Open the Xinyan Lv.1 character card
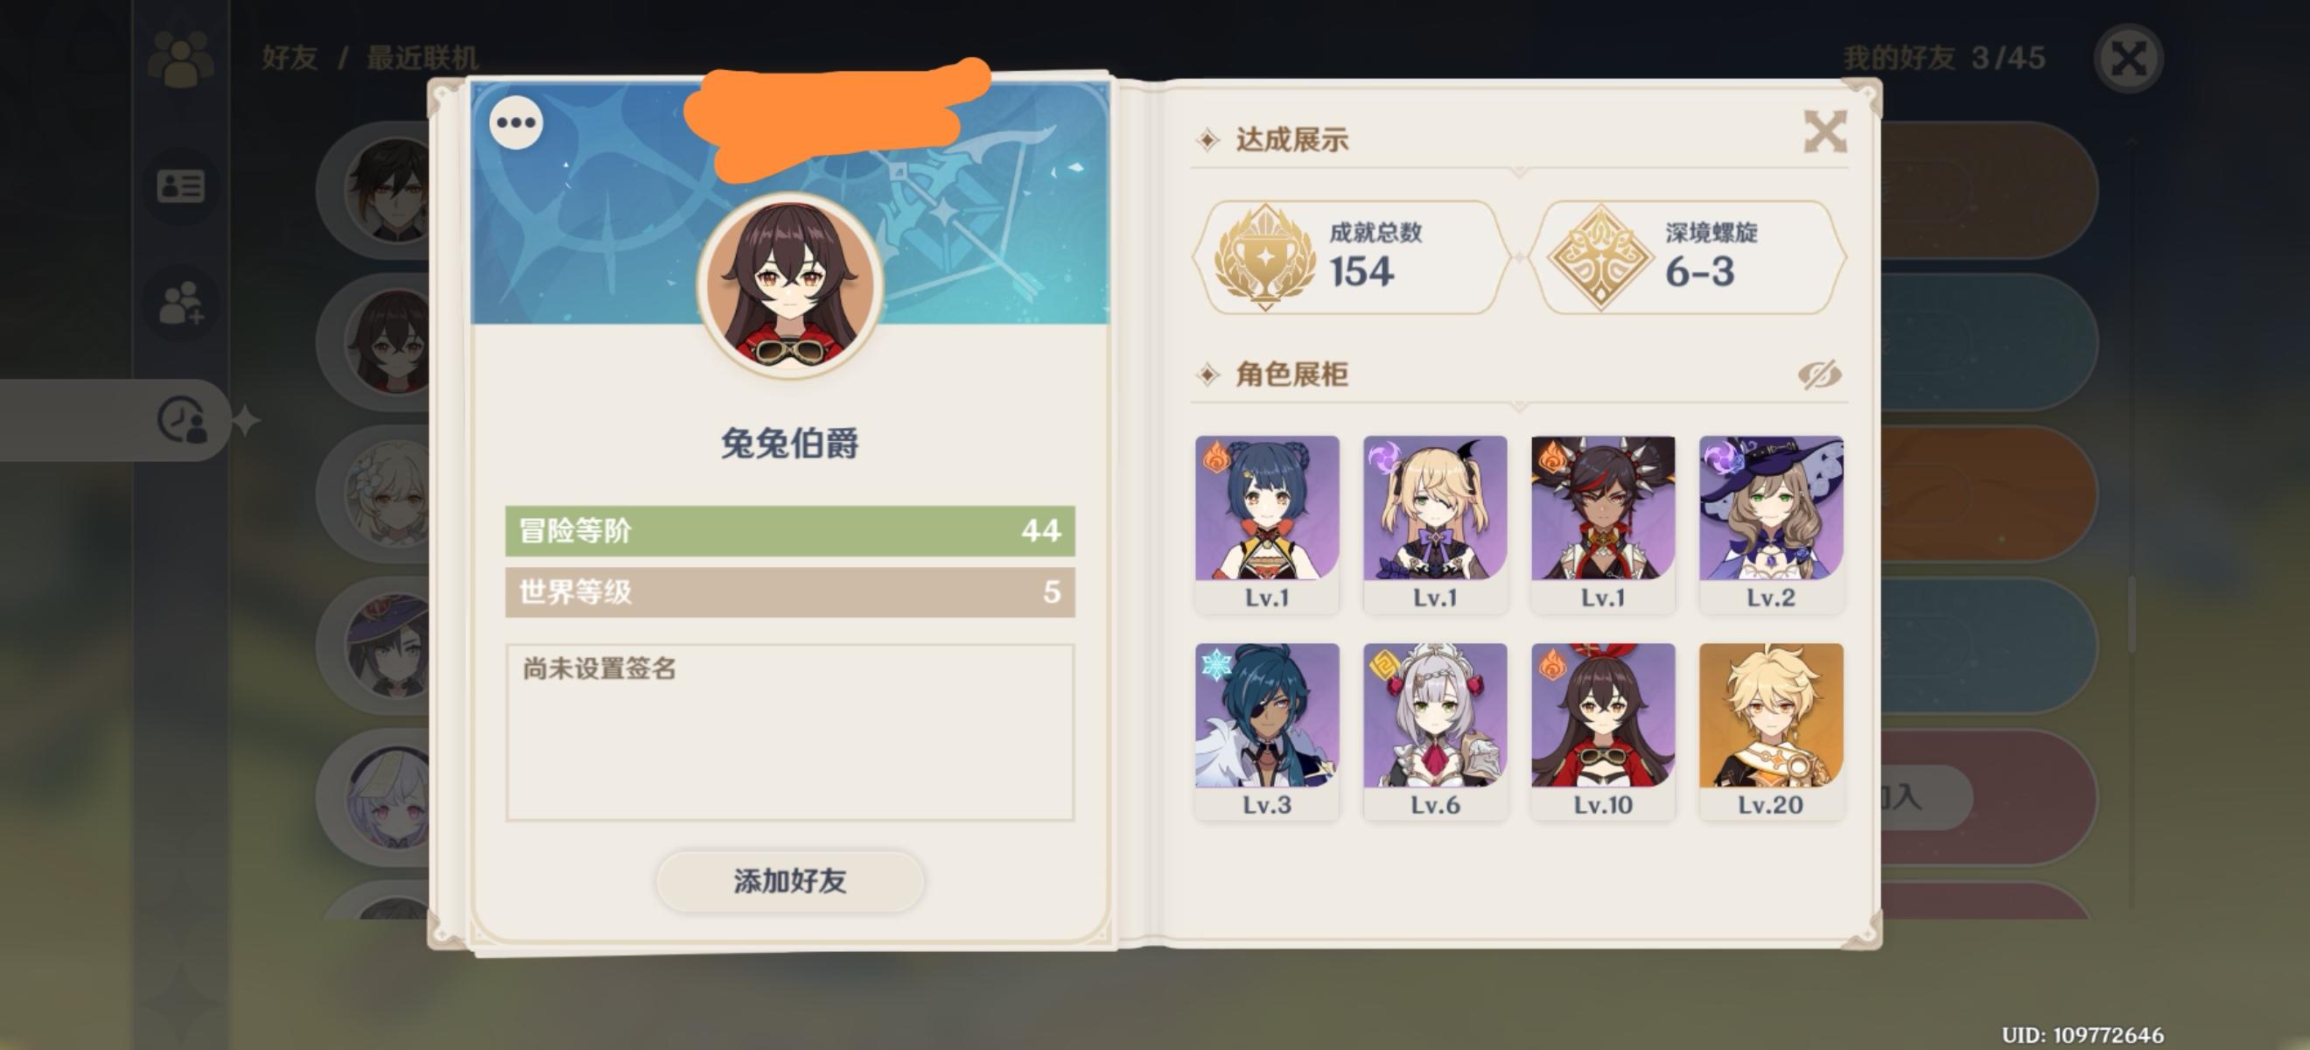Viewport: 2310px width, 1050px height. (1602, 524)
